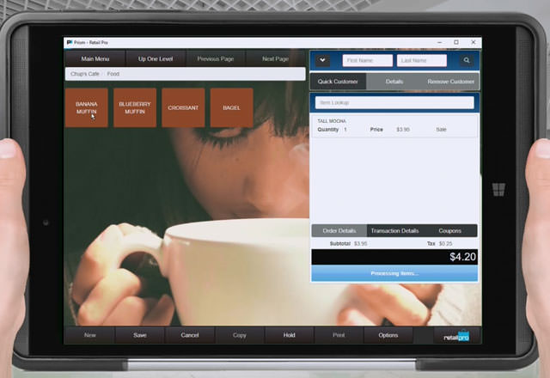Switch to the Transaction Details tab

pyautogui.click(x=394, y=230)
